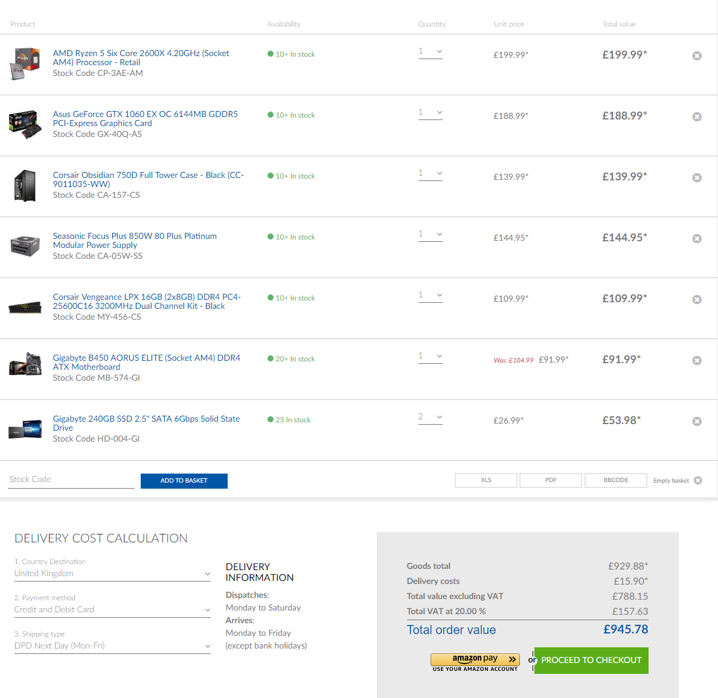
Task: Export basket as BBCODE
Action: click(x=616, y=480)
